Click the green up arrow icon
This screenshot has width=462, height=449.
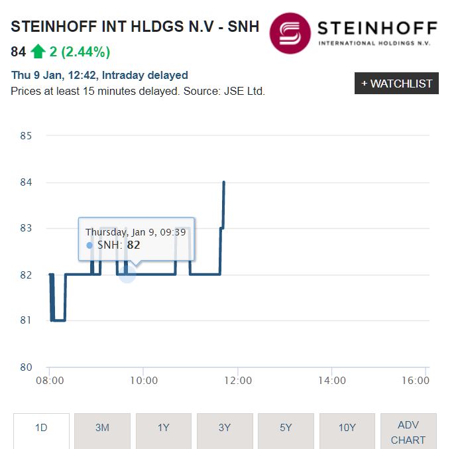[x=38, y=52]
